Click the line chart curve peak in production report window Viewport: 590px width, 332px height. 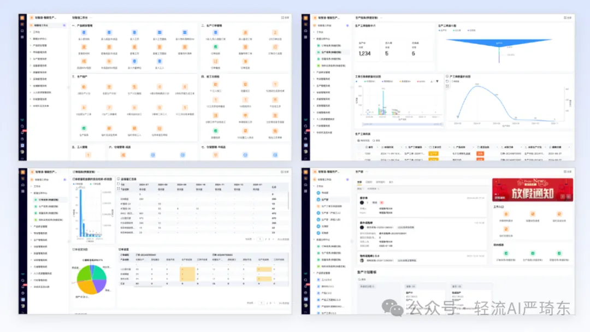tap(477, 87)
